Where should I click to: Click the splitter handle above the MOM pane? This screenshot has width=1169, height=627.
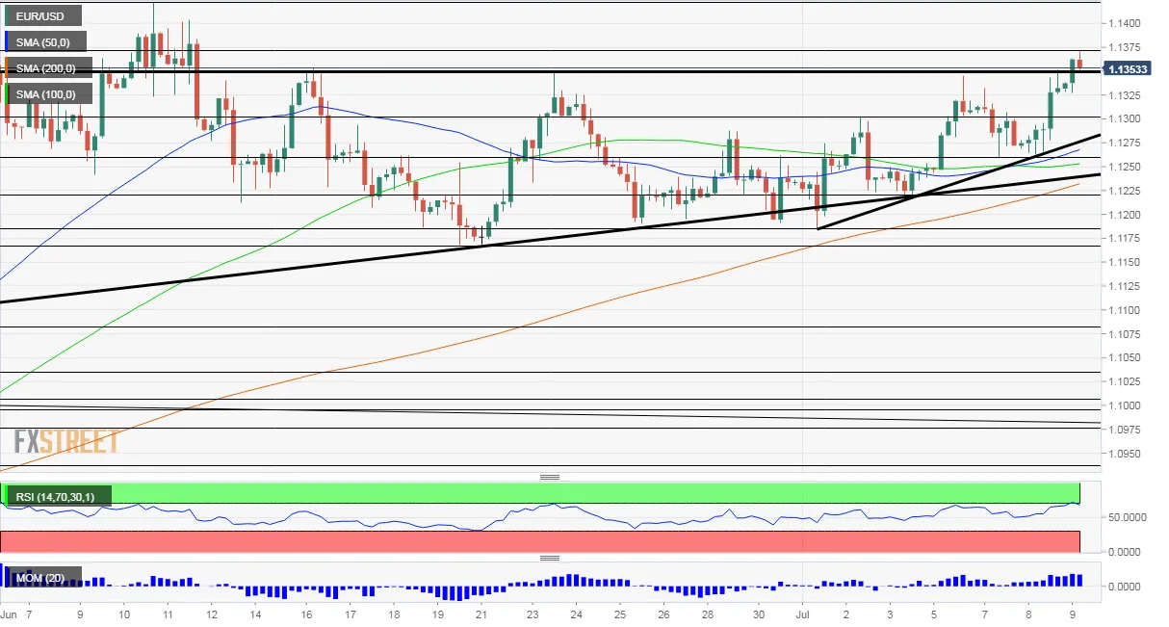pos(550,559)
